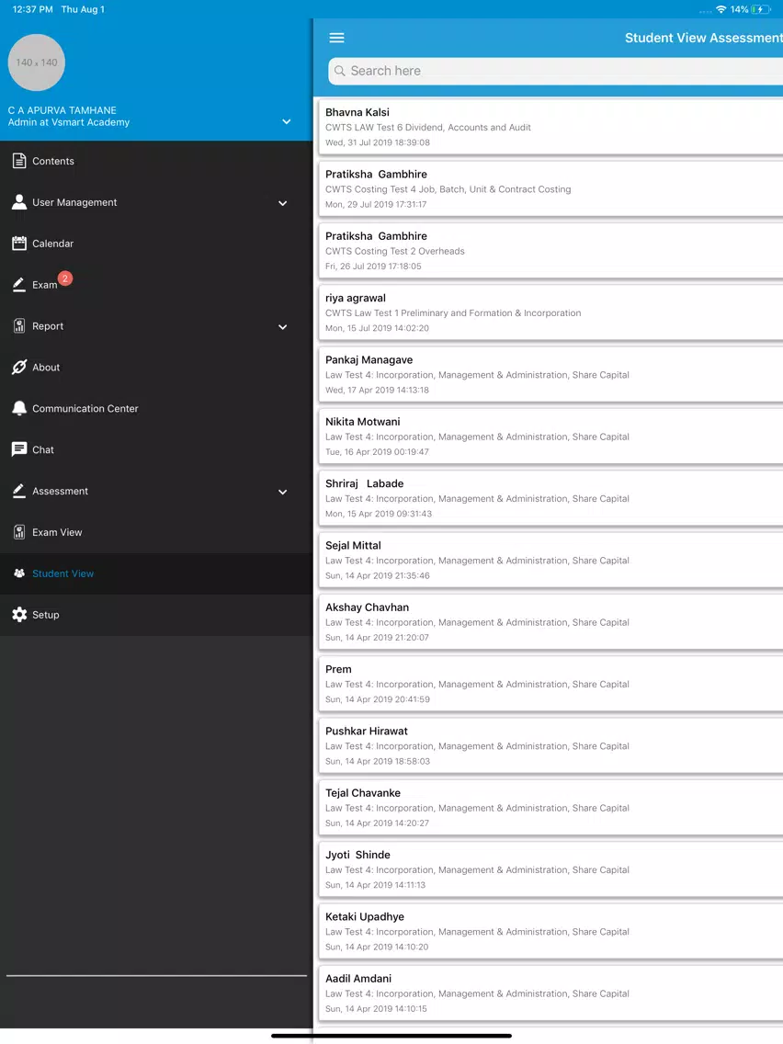Open Setup menu item

point(156,615)
